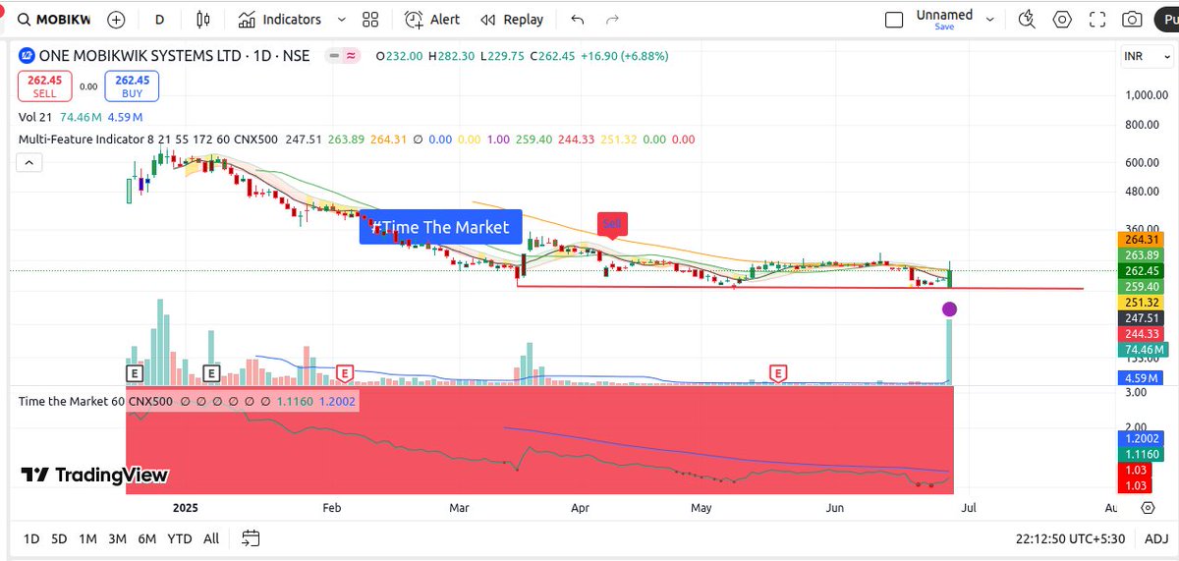Click the pink approximate-sign status icon
This screenshot has width=1179, height=561.
click(x=350, y=56)
